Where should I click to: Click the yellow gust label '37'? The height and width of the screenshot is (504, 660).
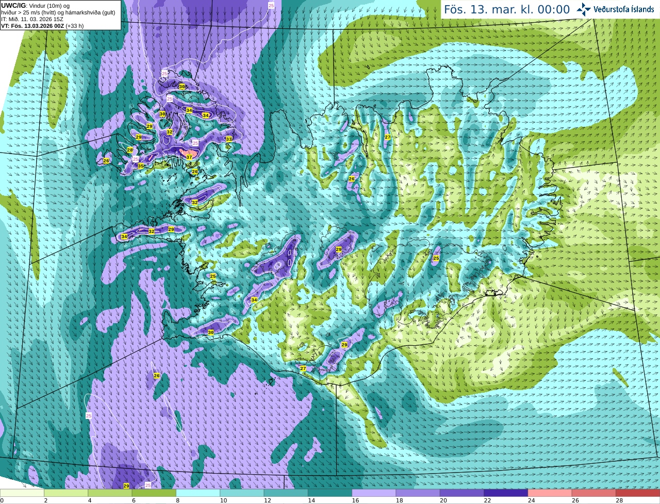pos(189,157)
